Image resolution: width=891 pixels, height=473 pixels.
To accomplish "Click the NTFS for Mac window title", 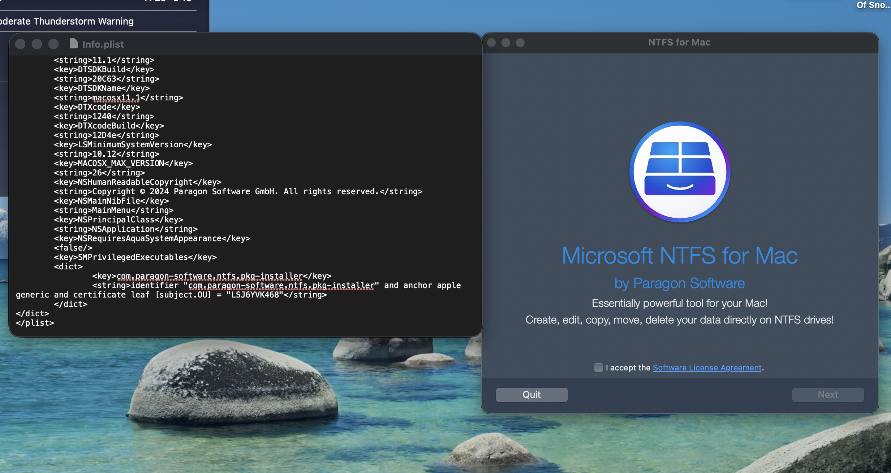I will tap(679, 42).
